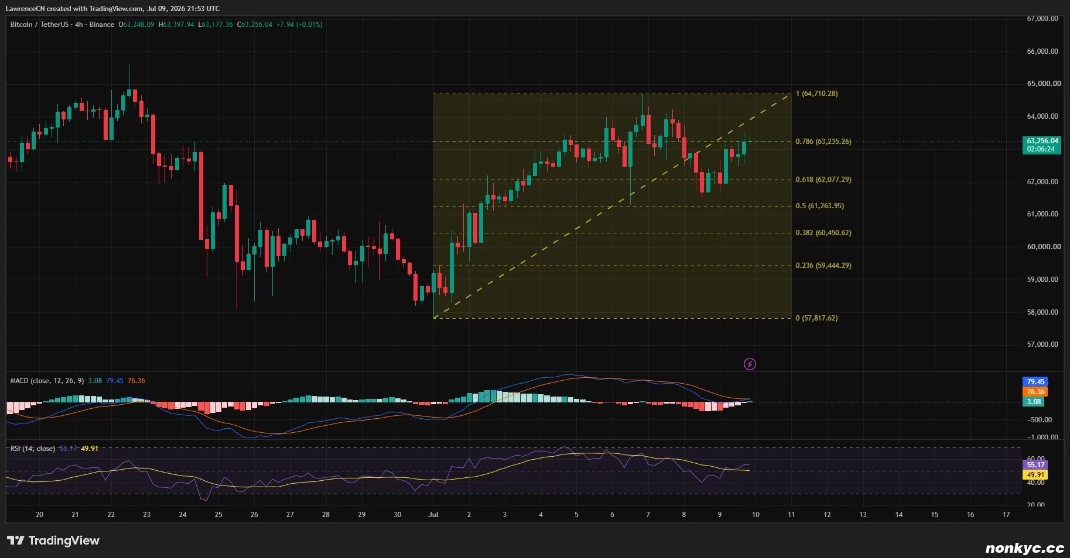
Task: Click the MACD legend value 79.45
Action: [115, 381]
